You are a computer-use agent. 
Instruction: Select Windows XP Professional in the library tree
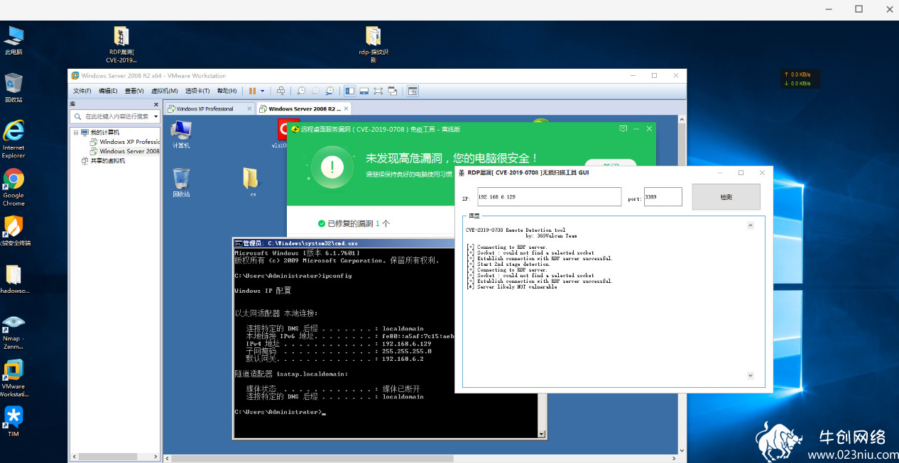(125, 142)
